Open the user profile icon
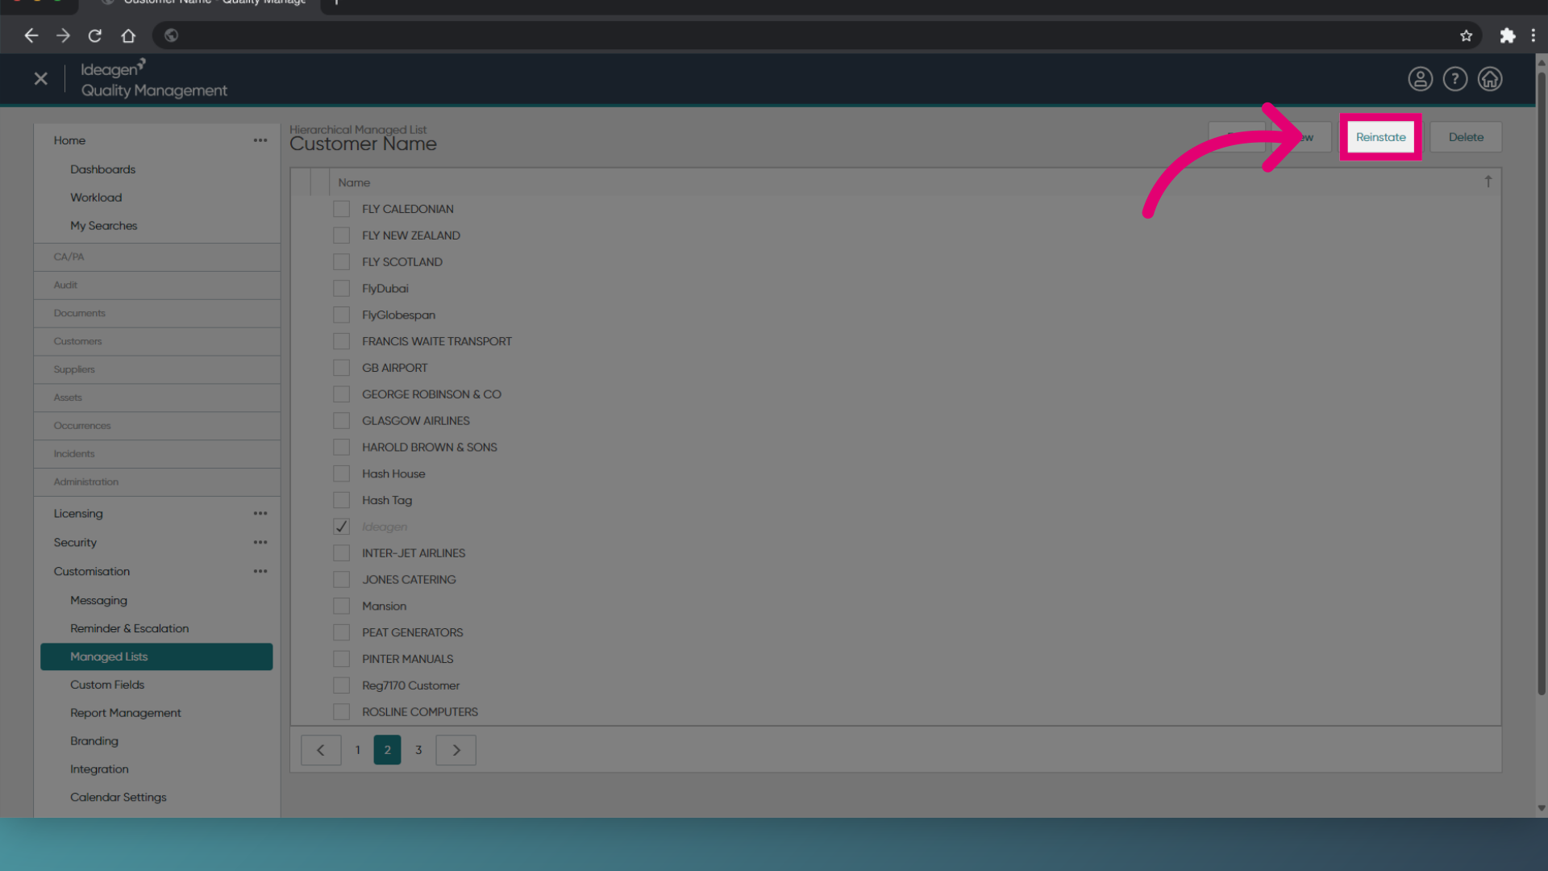Image resolution: width=1548 pixels, height=871 pixels. click(1420, 79)
